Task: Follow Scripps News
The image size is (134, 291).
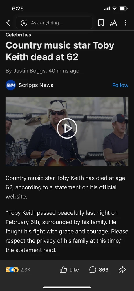Action: click(x=120, y=85)
